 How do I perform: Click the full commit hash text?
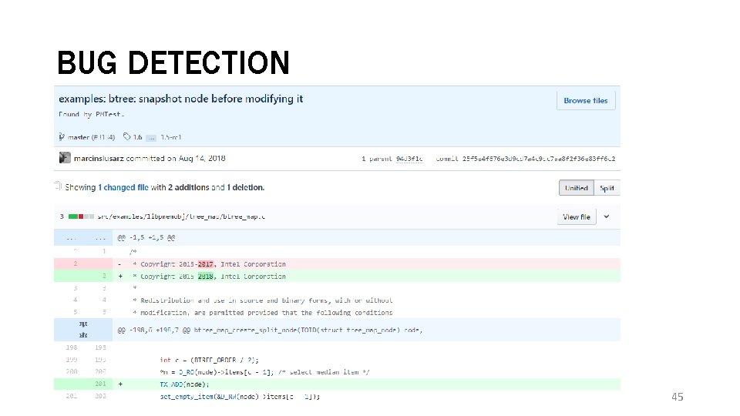pyautogui.click(x=539, y=159)
